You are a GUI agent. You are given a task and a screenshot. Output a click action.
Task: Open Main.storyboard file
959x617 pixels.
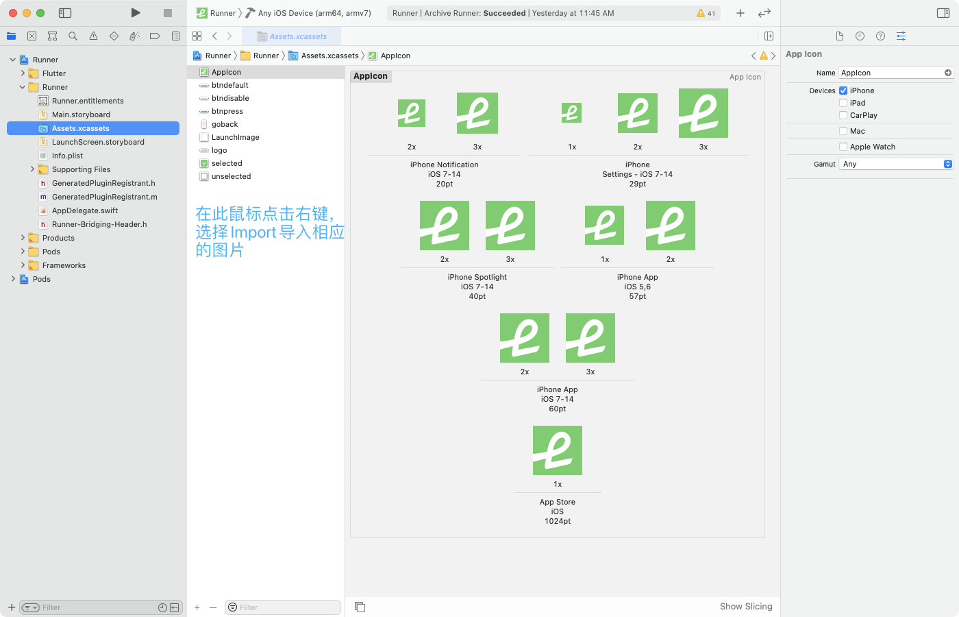click(81, 114)
